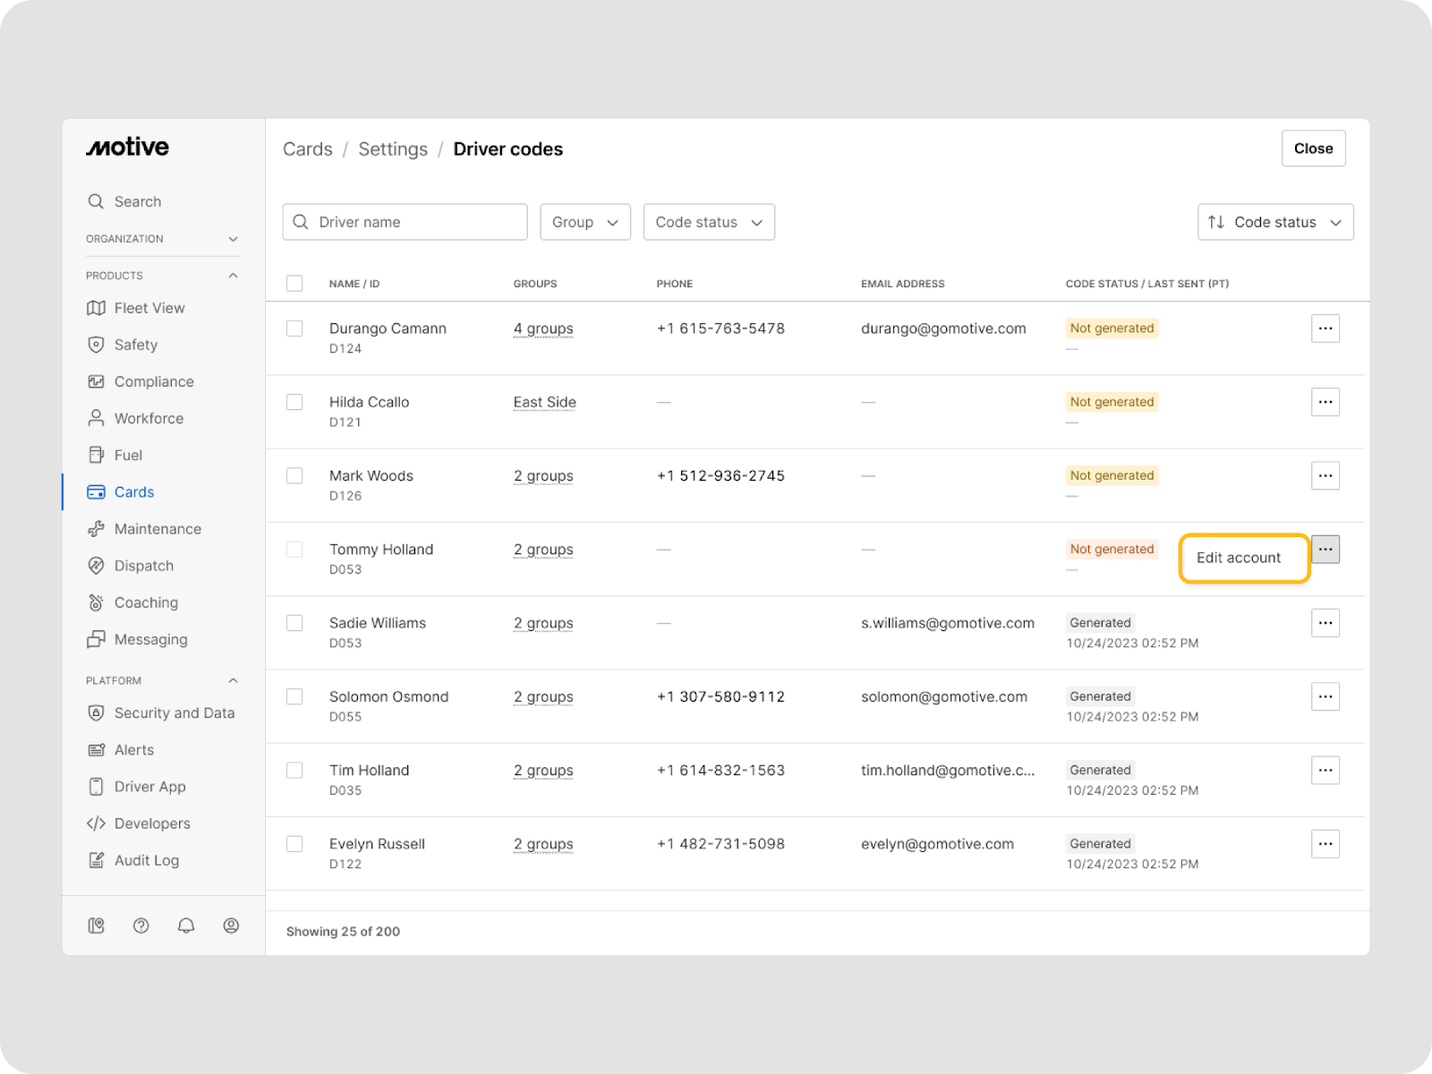Click the help question mark icon

click(x=141, y=925)
